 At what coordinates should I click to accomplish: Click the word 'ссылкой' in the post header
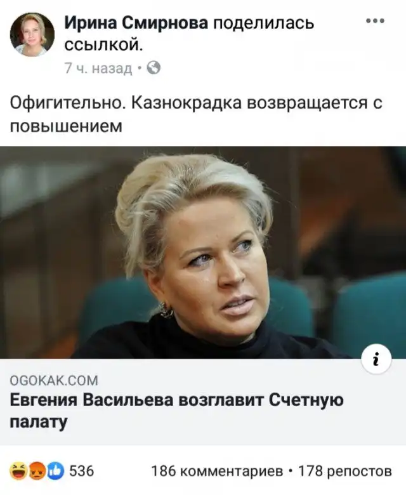point(104,45)
